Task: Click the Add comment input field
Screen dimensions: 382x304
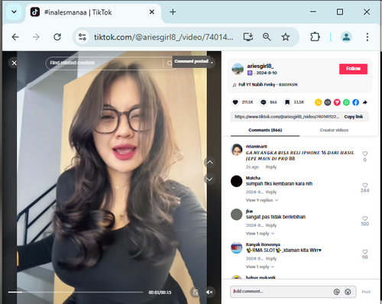Action: 282,292
